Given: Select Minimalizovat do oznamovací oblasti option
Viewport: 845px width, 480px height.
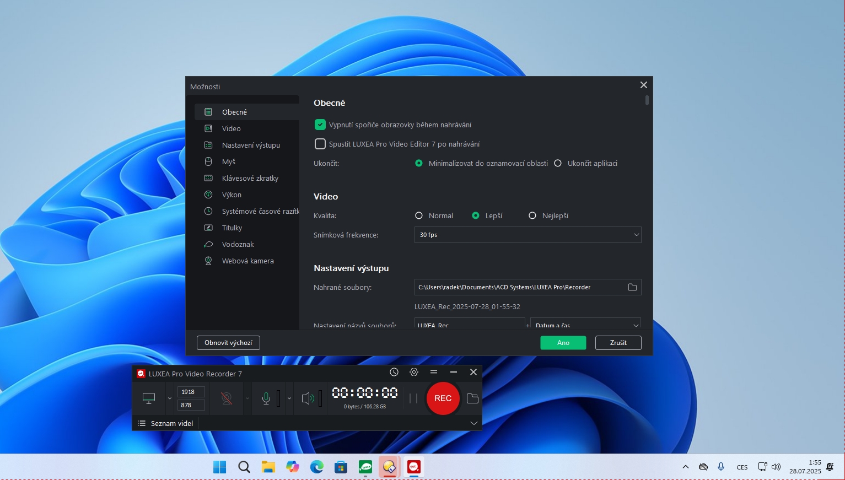Looking at the screenshot, I should click(419, 163).
